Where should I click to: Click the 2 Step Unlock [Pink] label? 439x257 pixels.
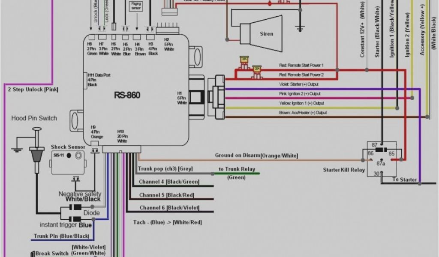point(33,90)
